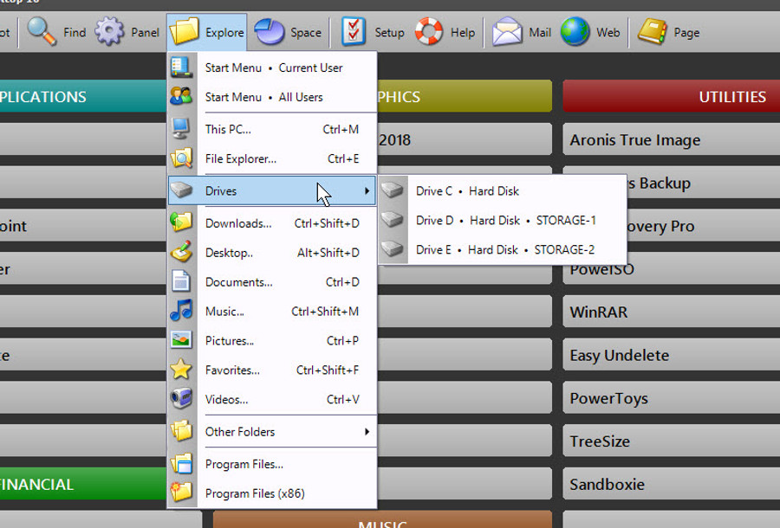Select Start Menu Current User entry
This screenshot has width=780, height=528.
click(272, 68)
